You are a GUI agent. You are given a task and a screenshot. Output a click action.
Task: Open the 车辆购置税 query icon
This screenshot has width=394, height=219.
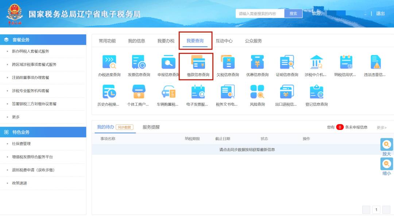168,92
